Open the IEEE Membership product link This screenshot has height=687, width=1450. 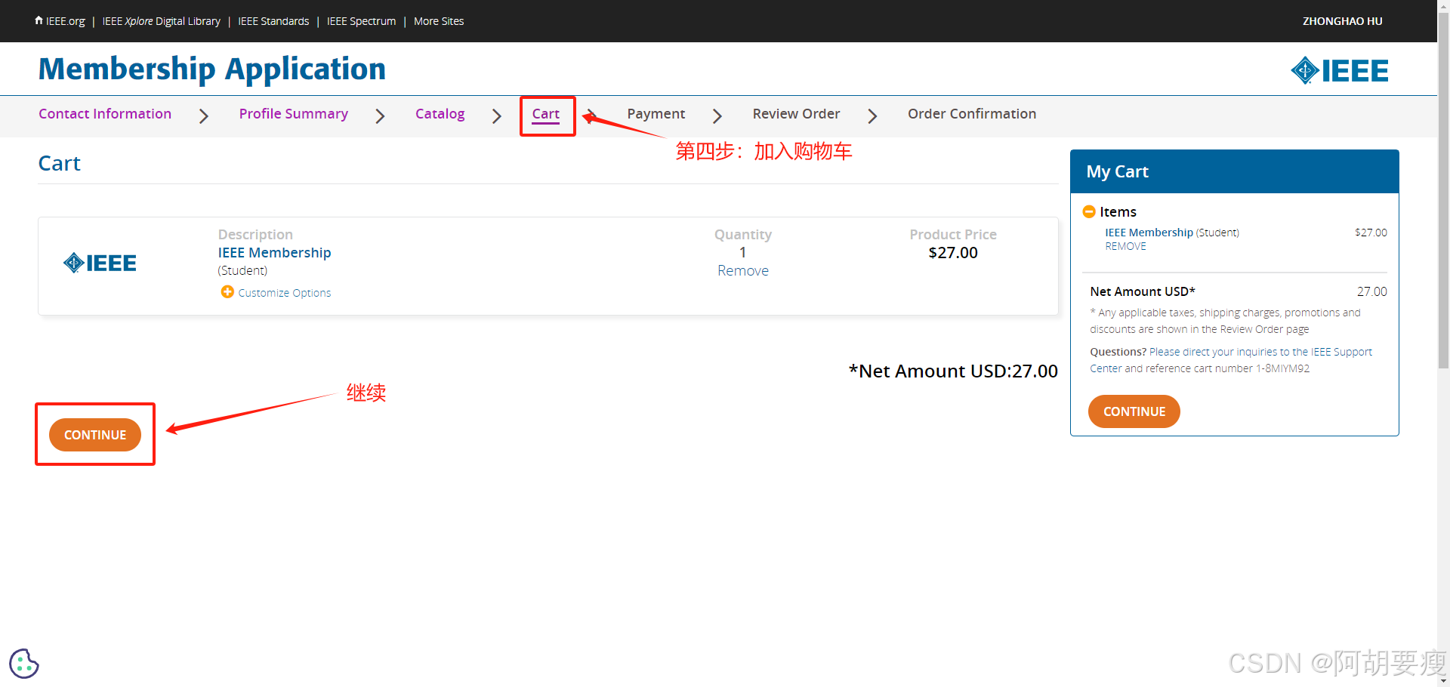pos(274,252)
